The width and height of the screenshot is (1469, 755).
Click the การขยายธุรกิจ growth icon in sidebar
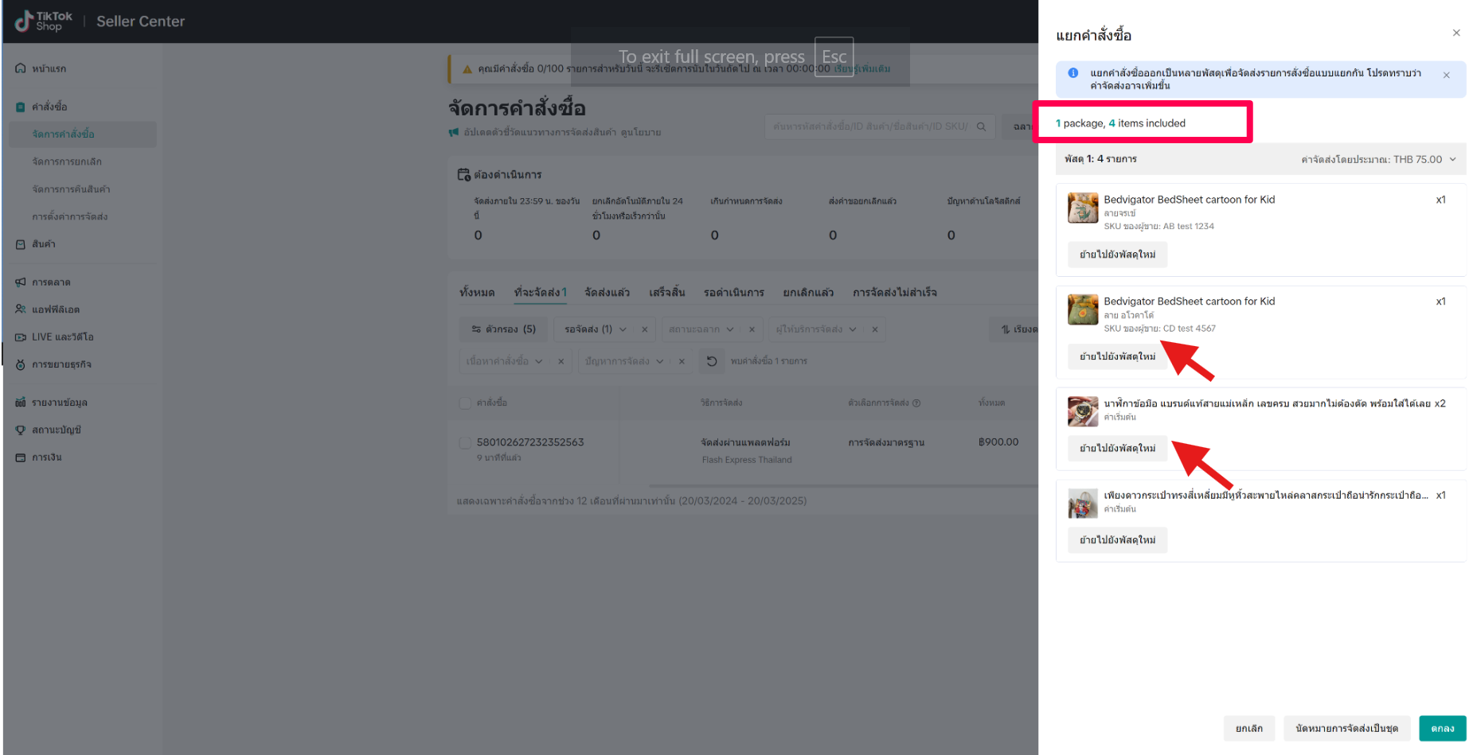tap(21, 364)
